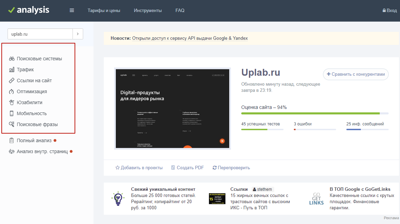Screen dimensions: 400x224
Task: Click the light bulb ad icon
Action: 118,198
